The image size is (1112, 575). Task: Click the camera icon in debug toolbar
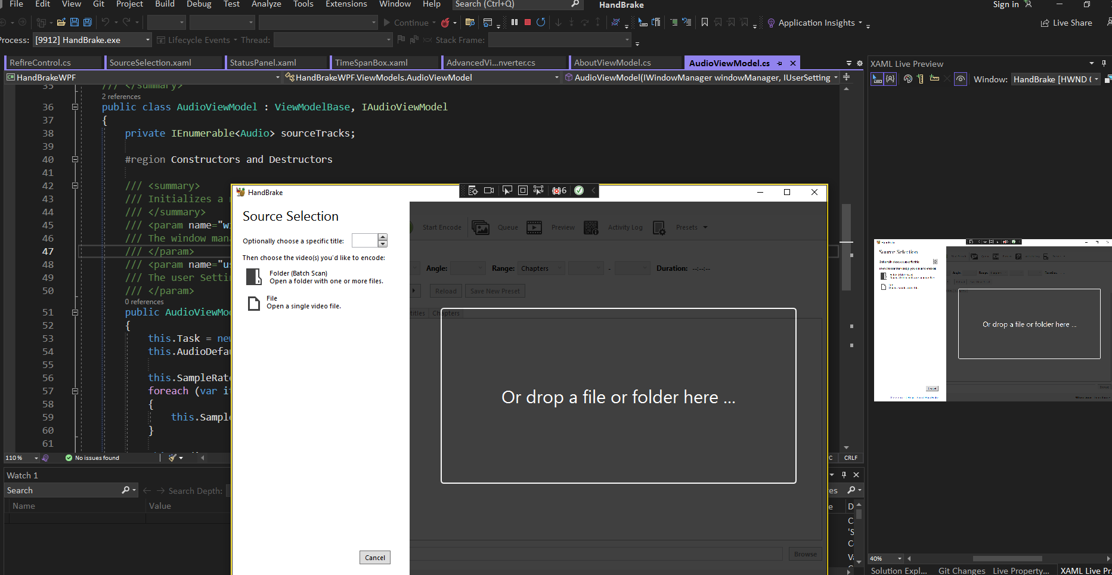click(x=489, y=190)
